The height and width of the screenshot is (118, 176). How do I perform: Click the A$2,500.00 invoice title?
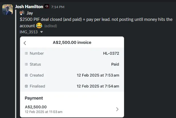[x=72, y=42]
